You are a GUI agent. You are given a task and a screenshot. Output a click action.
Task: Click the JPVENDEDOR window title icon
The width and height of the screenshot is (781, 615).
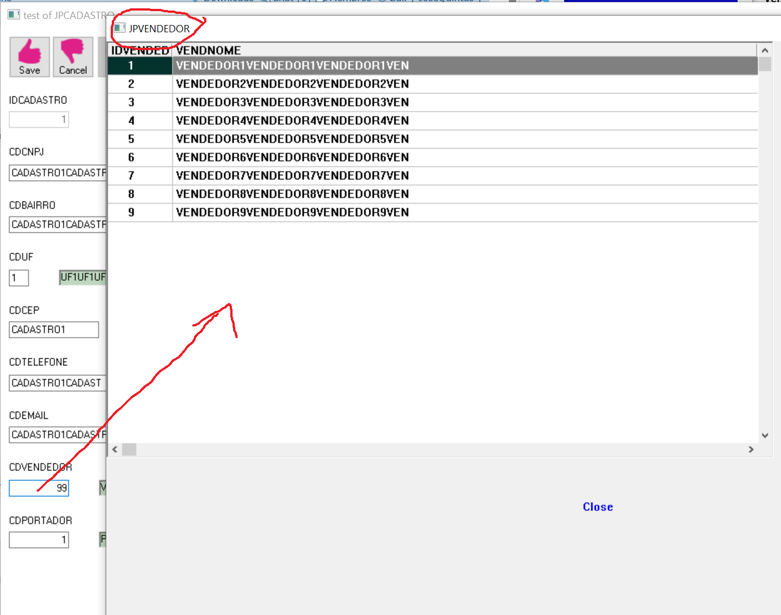(x=120, y=28)
